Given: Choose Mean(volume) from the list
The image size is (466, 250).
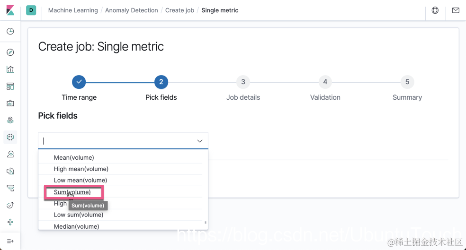Looking at the screenshot, I should [x=74, y=157].
